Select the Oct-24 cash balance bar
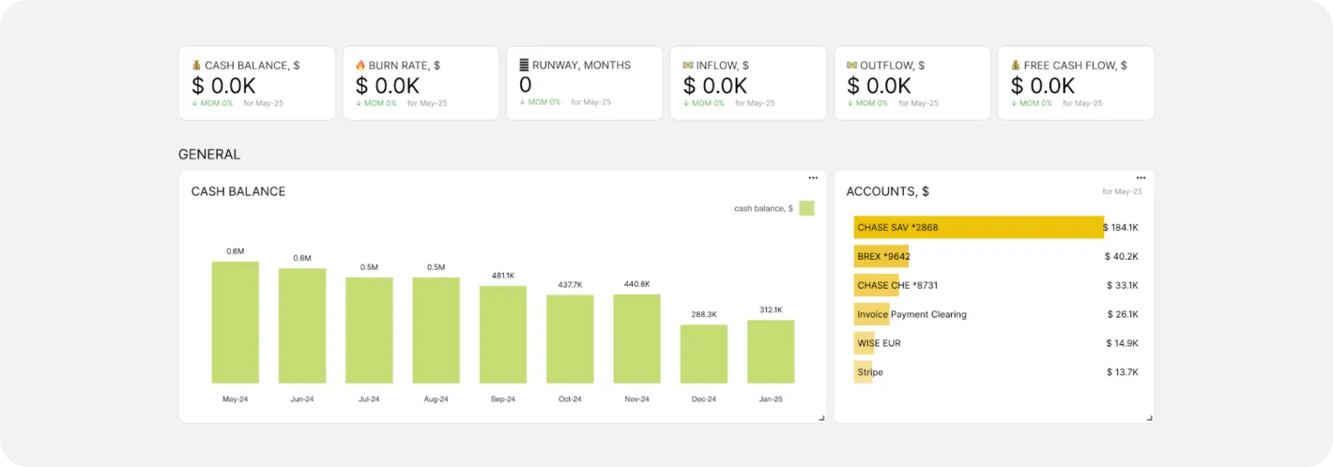The image size is (1333, 467). (570, 339)
